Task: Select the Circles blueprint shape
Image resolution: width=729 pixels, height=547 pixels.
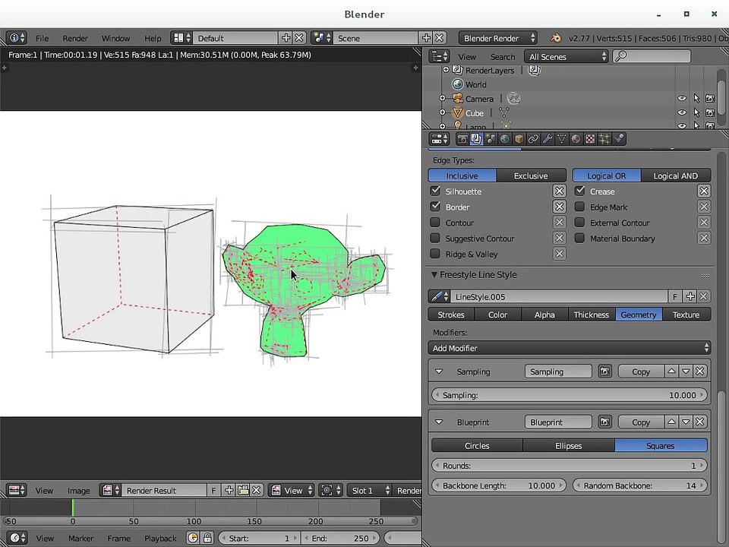Action: (477, 445)
